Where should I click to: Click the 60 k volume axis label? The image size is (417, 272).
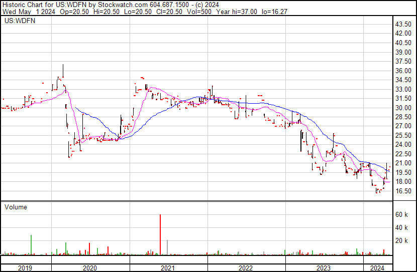[x=401, y=214]
